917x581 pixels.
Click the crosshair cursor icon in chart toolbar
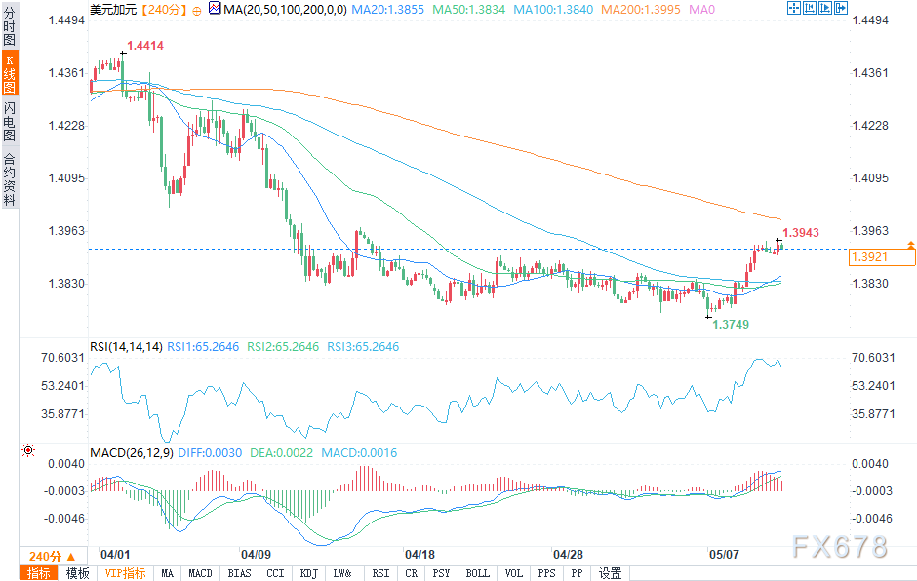coord(794,9)
